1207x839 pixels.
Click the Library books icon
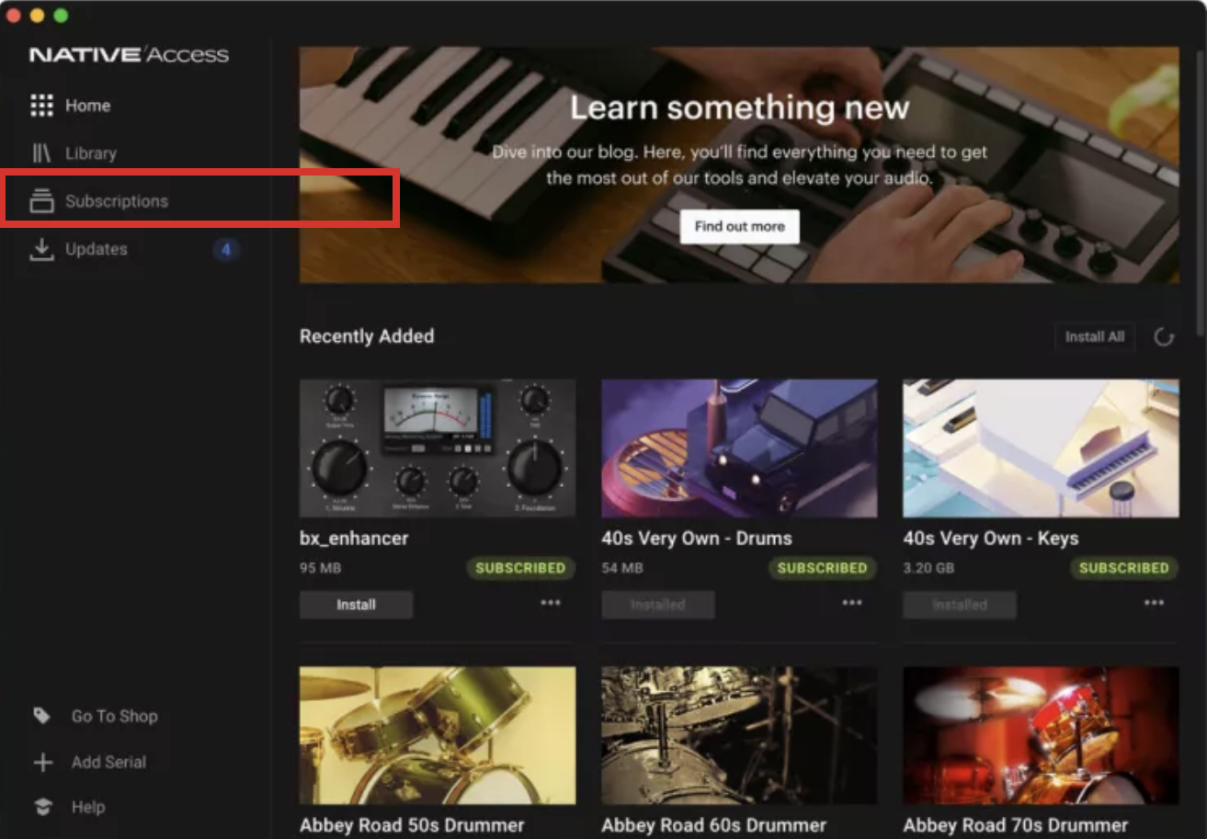(41, 153)
